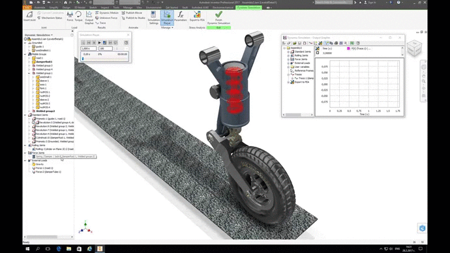
Task: Click the last toolbar icon in Output Grapher
Action: pos(358,43)
